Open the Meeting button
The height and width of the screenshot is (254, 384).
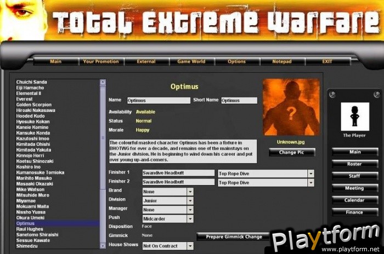coord(355,188)
